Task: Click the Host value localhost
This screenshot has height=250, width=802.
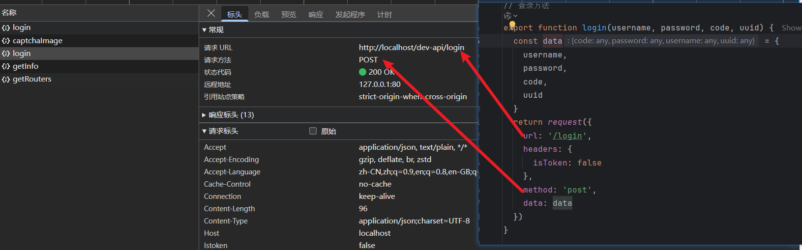Action: [375, 233]
